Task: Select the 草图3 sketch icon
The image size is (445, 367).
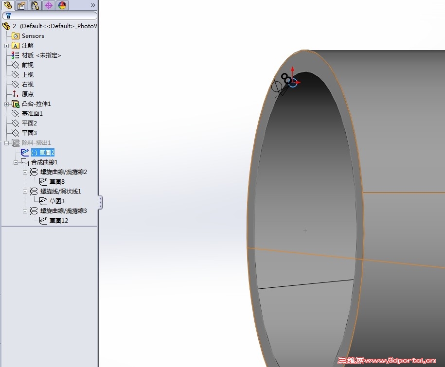Action: click(43, 201)
